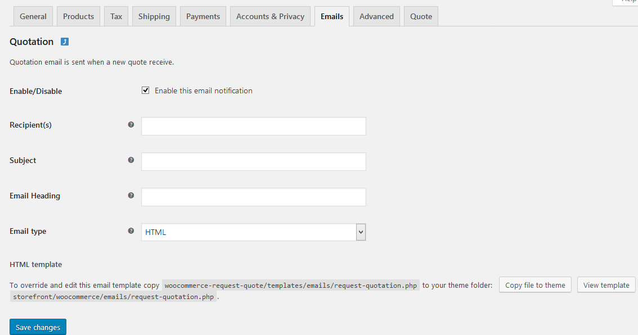638x335 pixels.
Task: Go to the Payments tab
Action: pyautogui.click(x=203, y=16)
